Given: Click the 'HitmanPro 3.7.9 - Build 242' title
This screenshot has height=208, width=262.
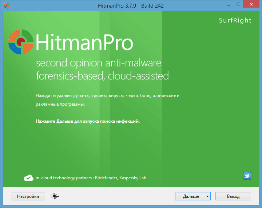Looking at the screenshot, I should click(x=131, y=6).
